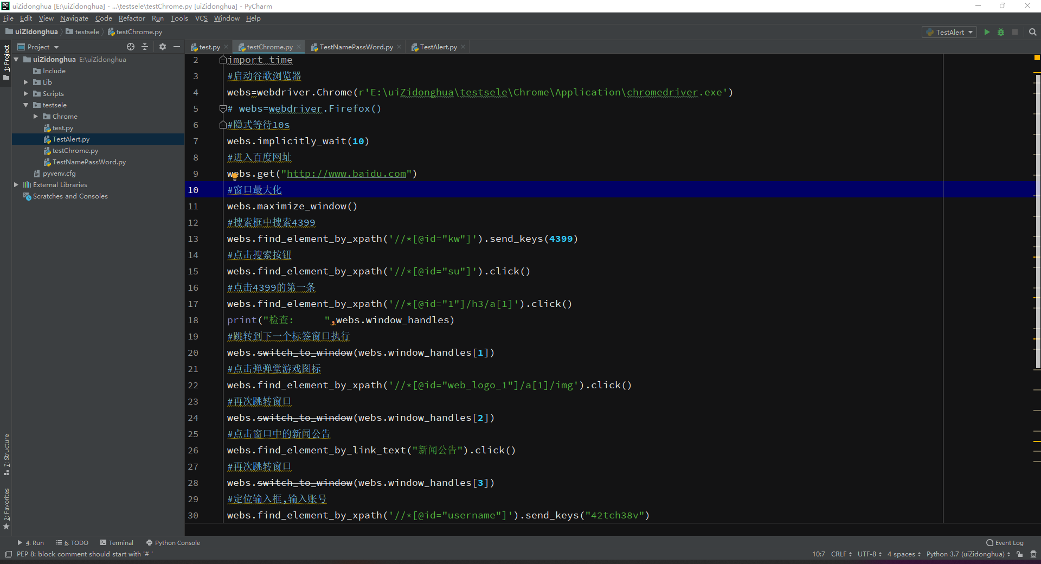Click the tool window quick-access icon in status bar

point(8,554)
